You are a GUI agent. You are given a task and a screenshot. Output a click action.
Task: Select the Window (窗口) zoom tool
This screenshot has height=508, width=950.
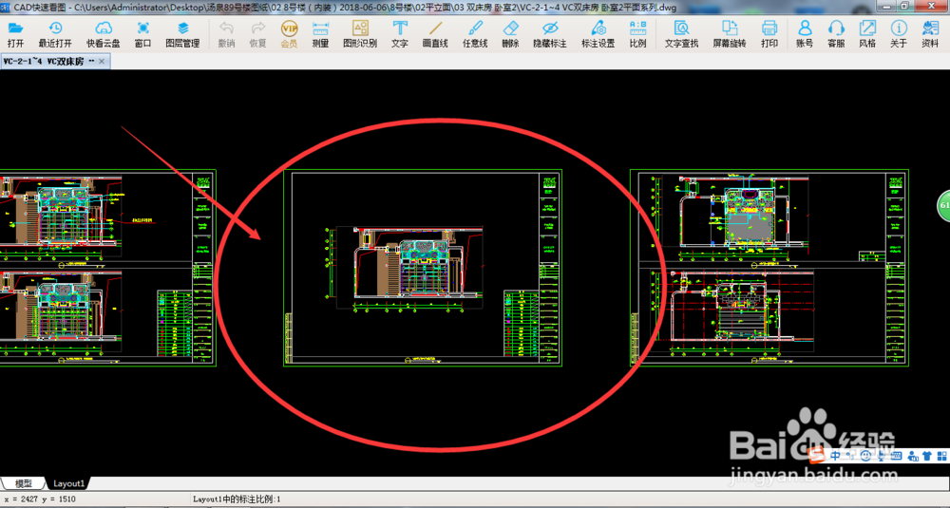point(142,33)
